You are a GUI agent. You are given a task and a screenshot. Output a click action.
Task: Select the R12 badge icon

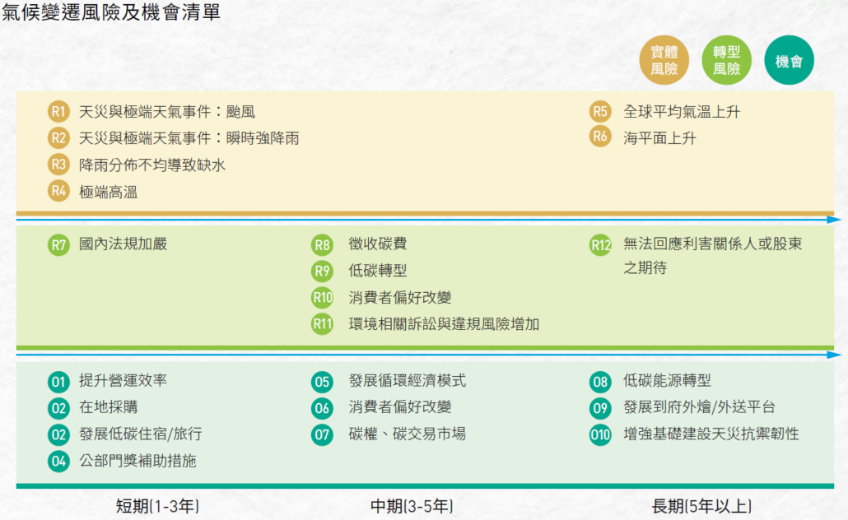(x=600, y=245)
